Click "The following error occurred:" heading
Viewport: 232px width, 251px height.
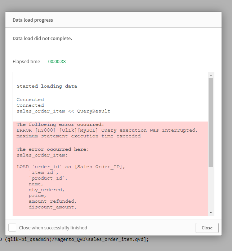pyautogui.click(x=60, y=124)
